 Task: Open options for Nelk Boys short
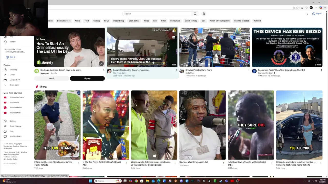tap(272, 163)
